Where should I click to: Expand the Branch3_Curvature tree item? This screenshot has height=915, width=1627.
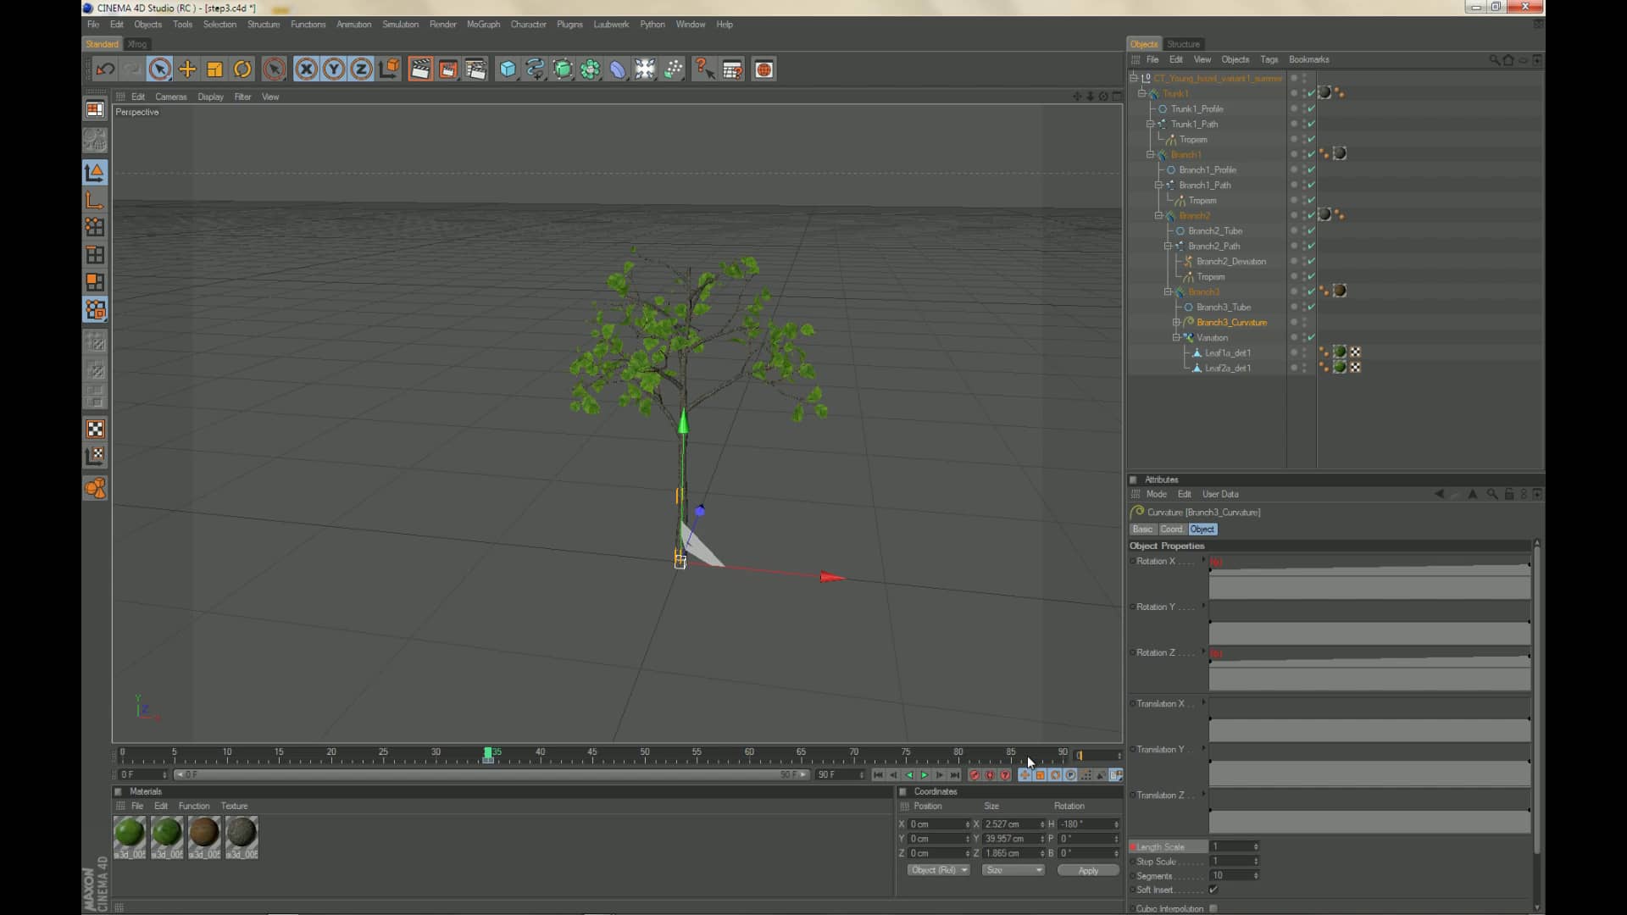[x=1176, y=322]
